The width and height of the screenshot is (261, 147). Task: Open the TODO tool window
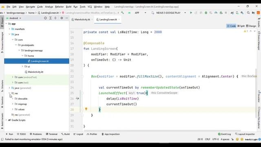pos(21,134)
